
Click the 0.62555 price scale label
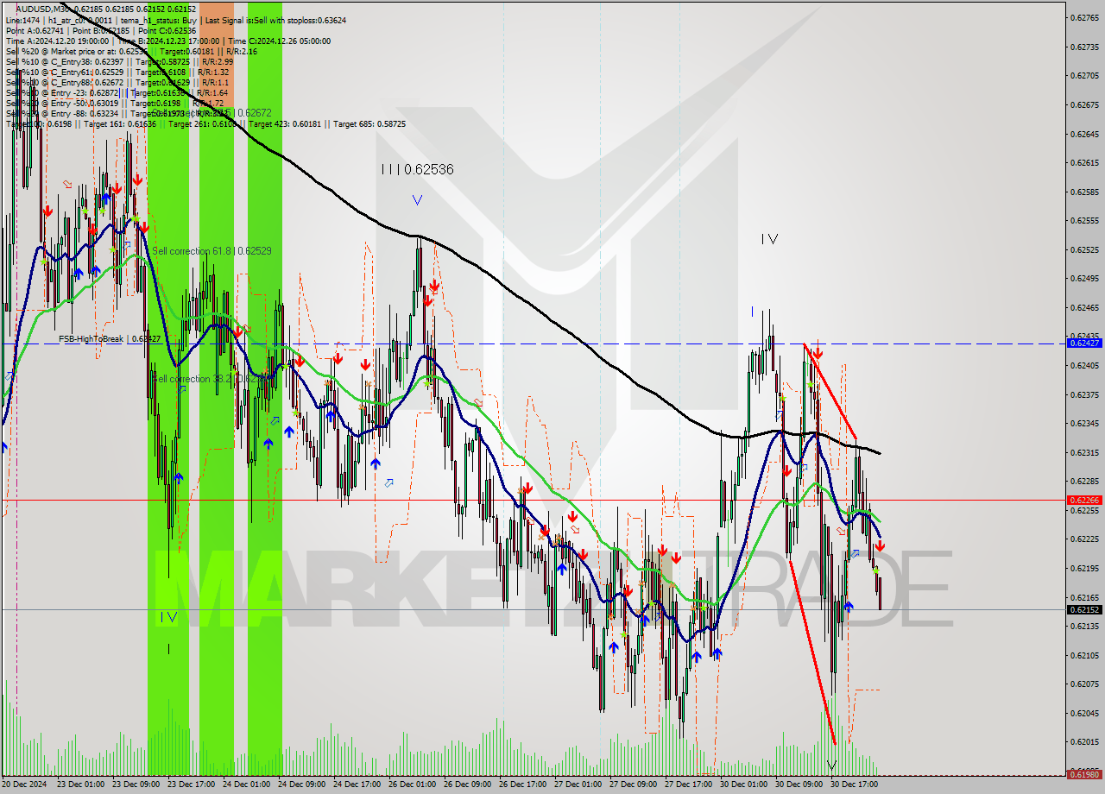tap(1084, 220)
